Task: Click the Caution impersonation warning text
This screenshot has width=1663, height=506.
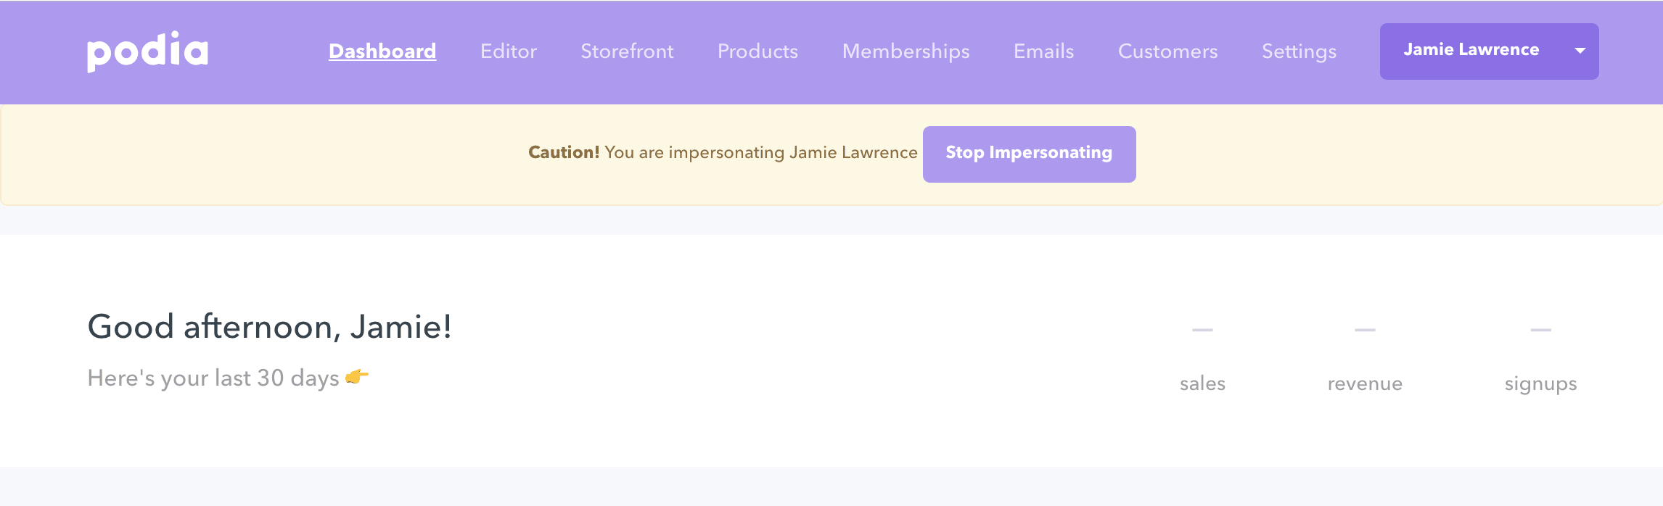Action: tap(723, 153)
